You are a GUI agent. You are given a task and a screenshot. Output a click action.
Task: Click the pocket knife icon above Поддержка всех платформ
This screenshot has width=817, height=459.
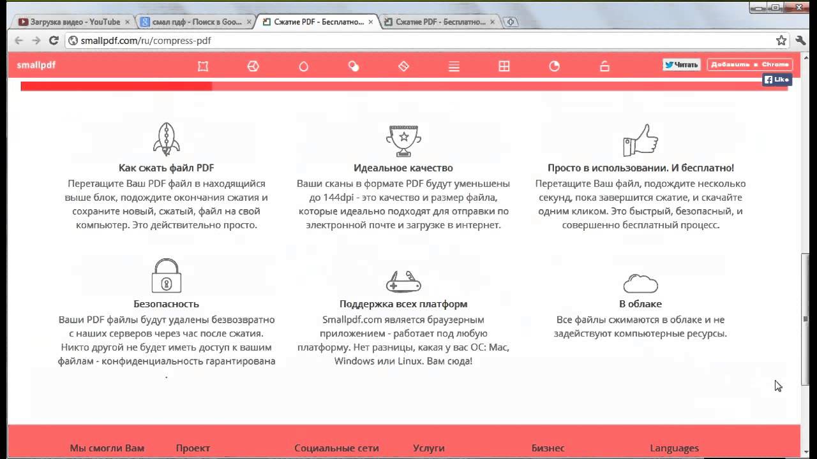403,281
